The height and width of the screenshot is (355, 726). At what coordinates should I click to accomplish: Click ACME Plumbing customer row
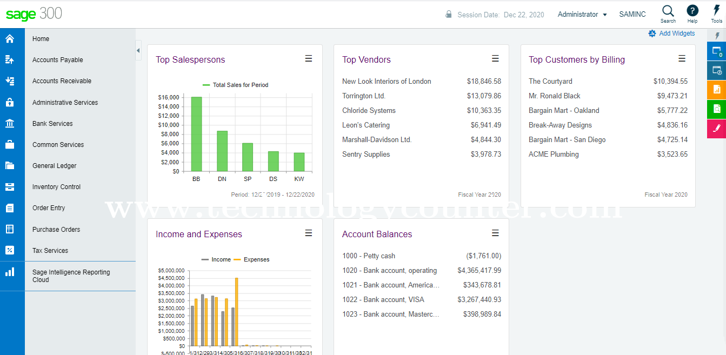click(608, 155)
